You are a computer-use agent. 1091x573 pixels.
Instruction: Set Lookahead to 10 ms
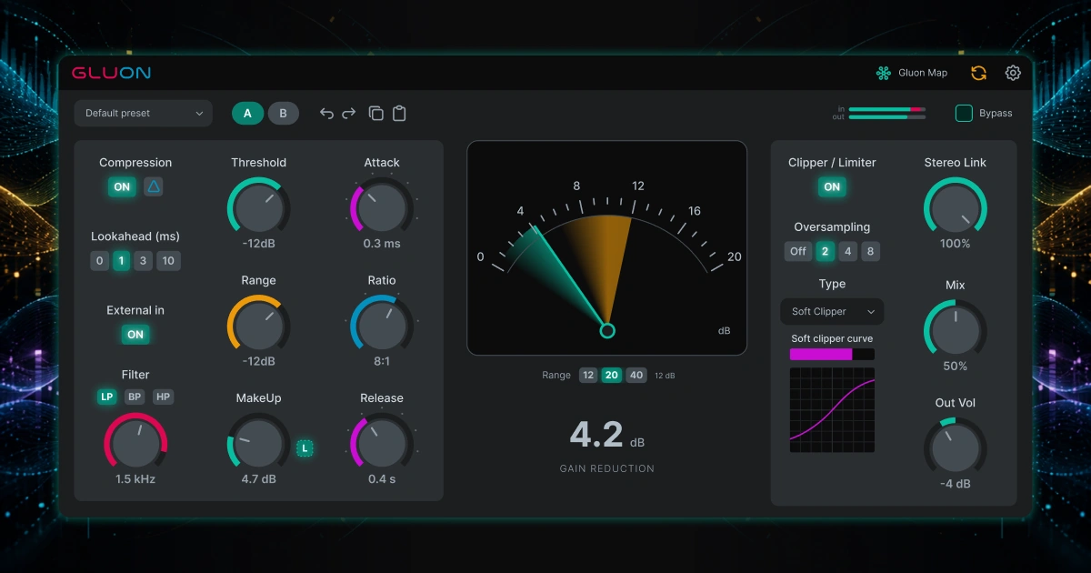(x=168, y=261)
